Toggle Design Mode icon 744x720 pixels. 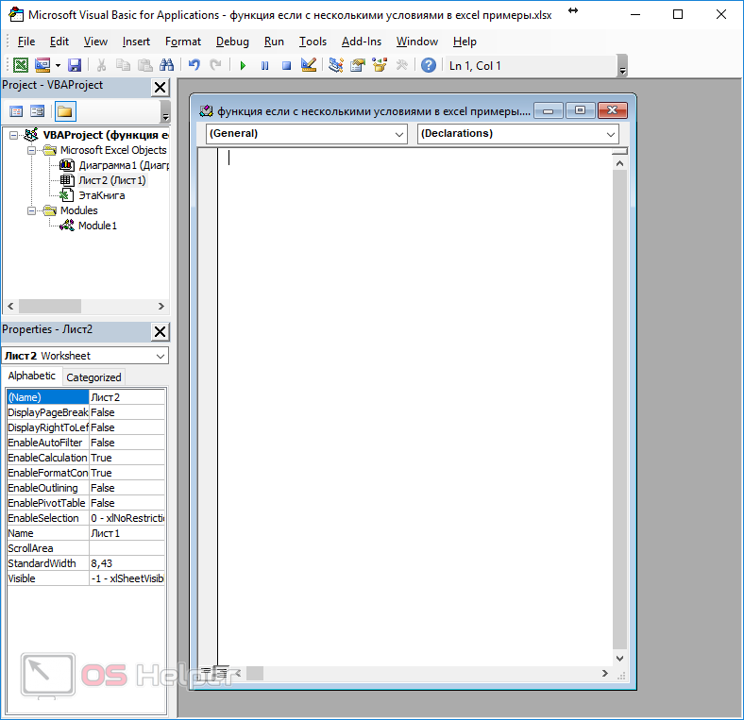tap(309, 65)
